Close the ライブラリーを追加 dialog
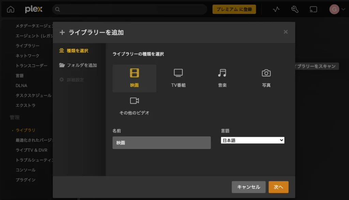 click(286, 32)
